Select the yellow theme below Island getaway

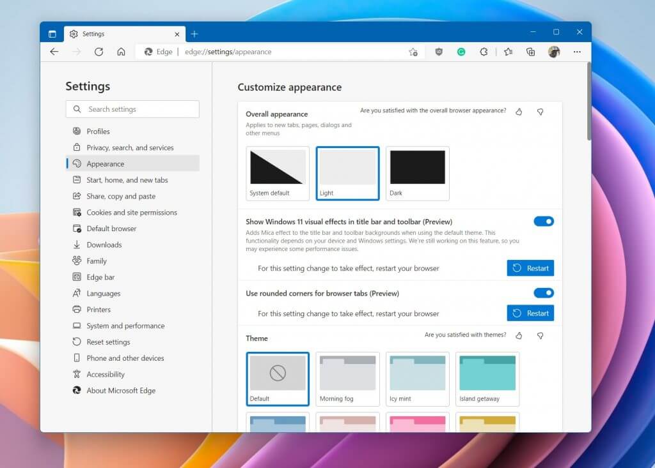coord(487,423)
